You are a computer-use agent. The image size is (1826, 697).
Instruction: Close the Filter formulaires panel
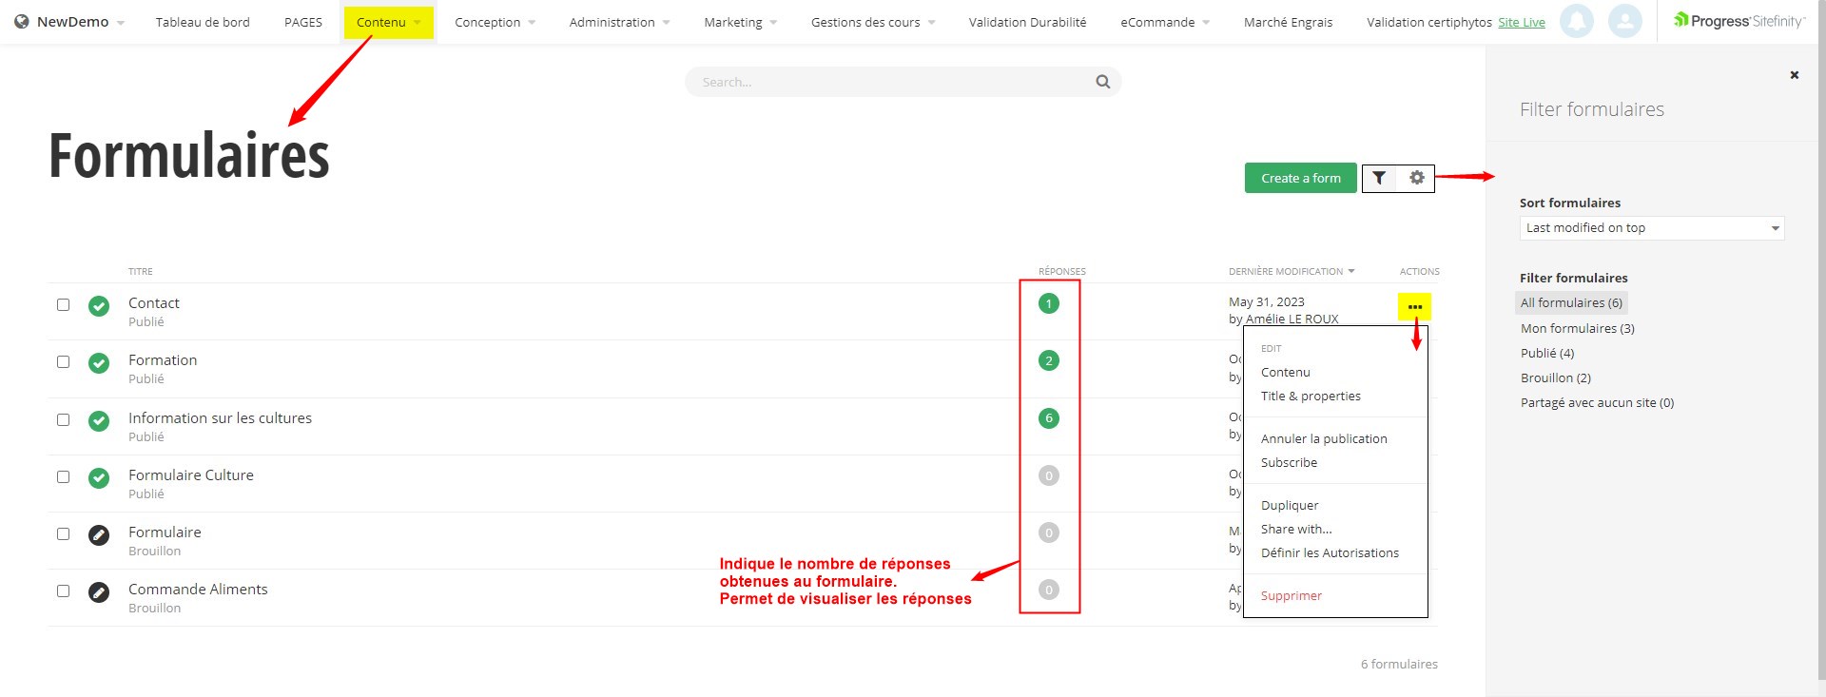(1794, 75)
